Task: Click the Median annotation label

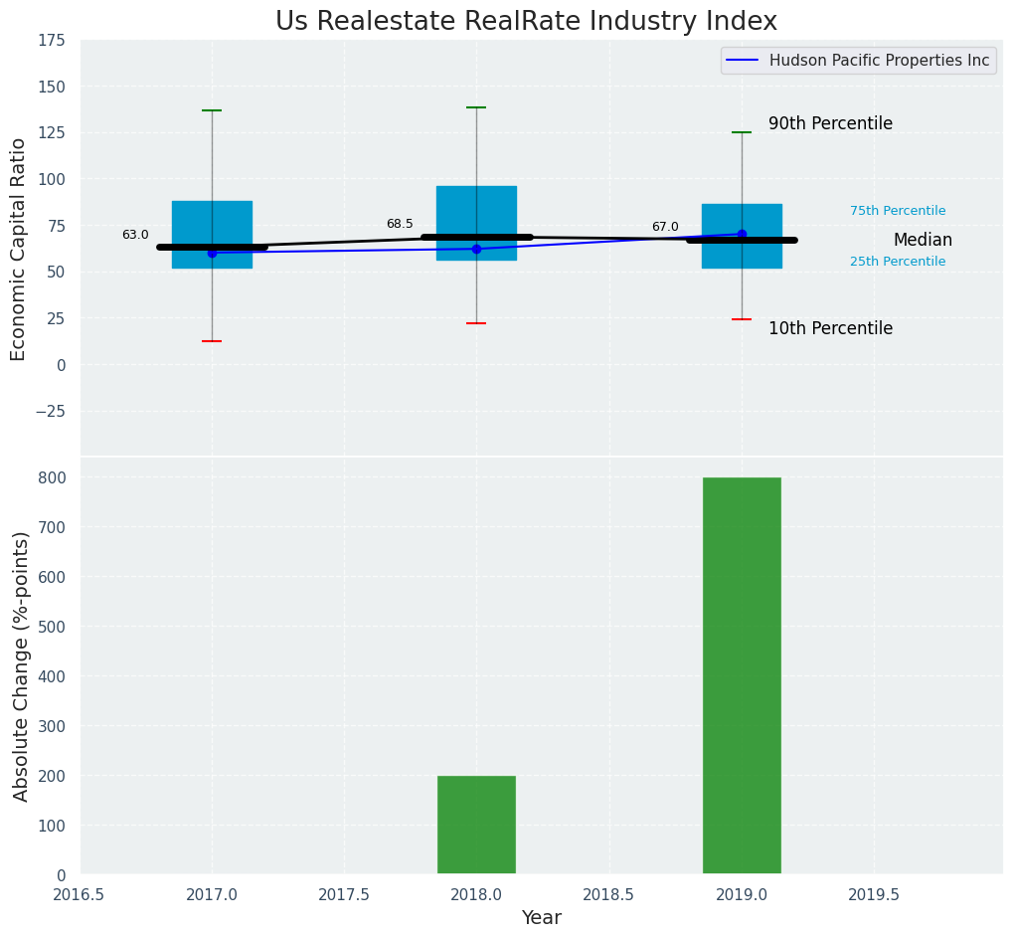Action: (923, 240)
